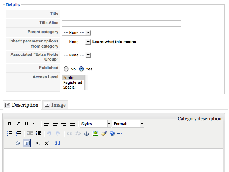Open Learn what this means link
This screenshot has width=229, height=172.
pos(114,42)
